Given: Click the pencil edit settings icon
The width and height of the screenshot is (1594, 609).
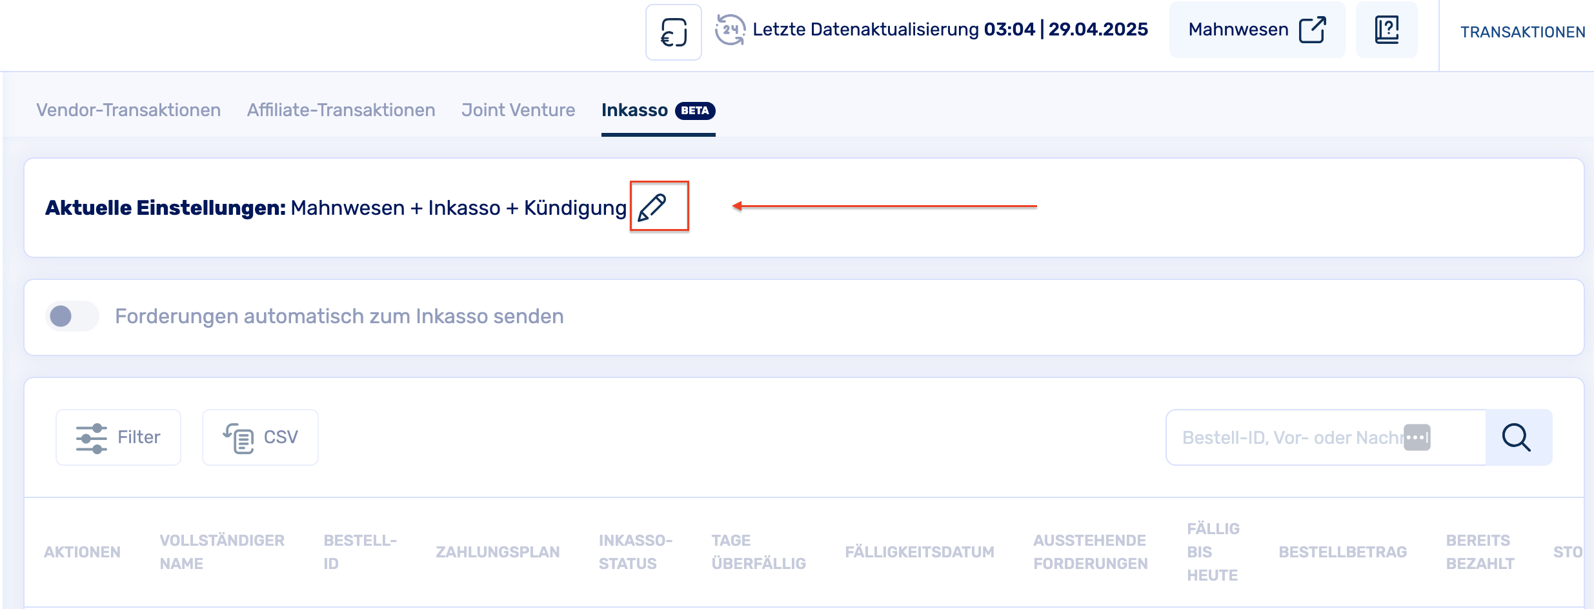Looking at the screenshot, I should click(x=652, y=207).
